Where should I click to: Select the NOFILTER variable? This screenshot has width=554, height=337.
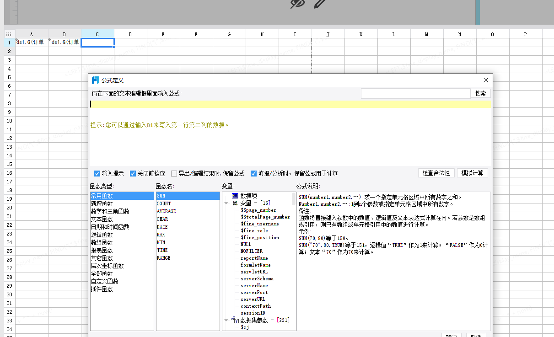click(252, 251)
